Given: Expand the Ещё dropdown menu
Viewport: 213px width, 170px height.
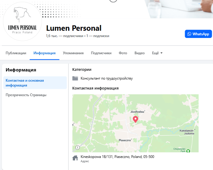Looking at the screenshot, I should click(x=157, y=53).
